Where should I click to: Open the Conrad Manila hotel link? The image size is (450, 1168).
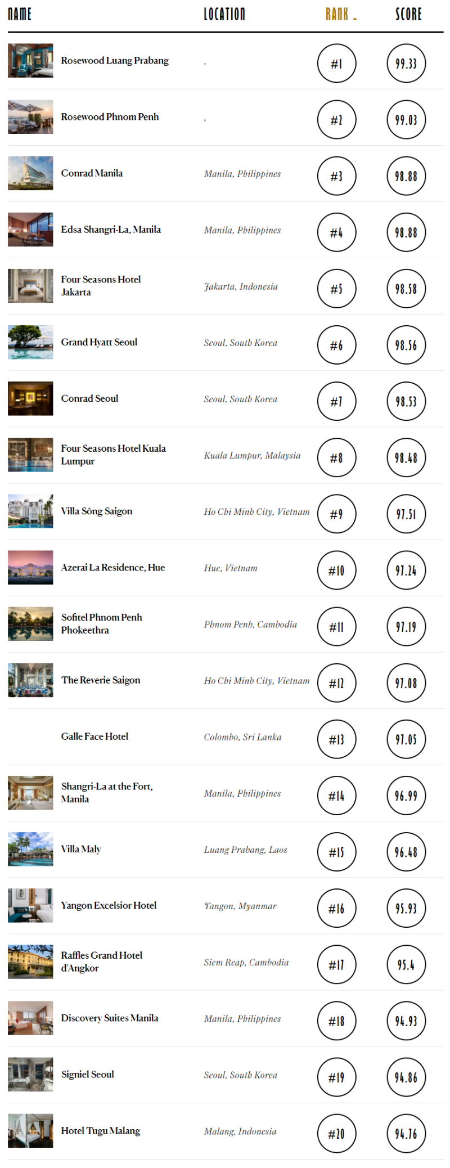[x=92, y=173]
